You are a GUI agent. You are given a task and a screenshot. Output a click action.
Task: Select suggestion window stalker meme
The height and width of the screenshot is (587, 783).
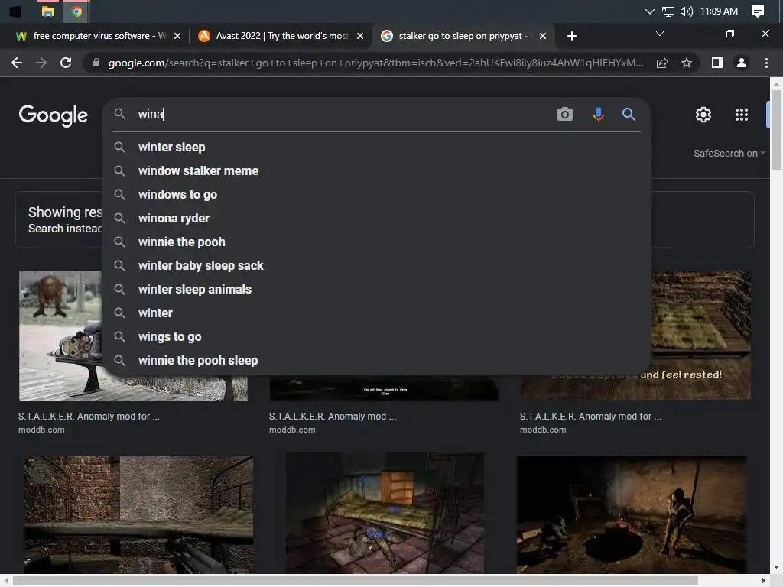(x=376, y=170)
